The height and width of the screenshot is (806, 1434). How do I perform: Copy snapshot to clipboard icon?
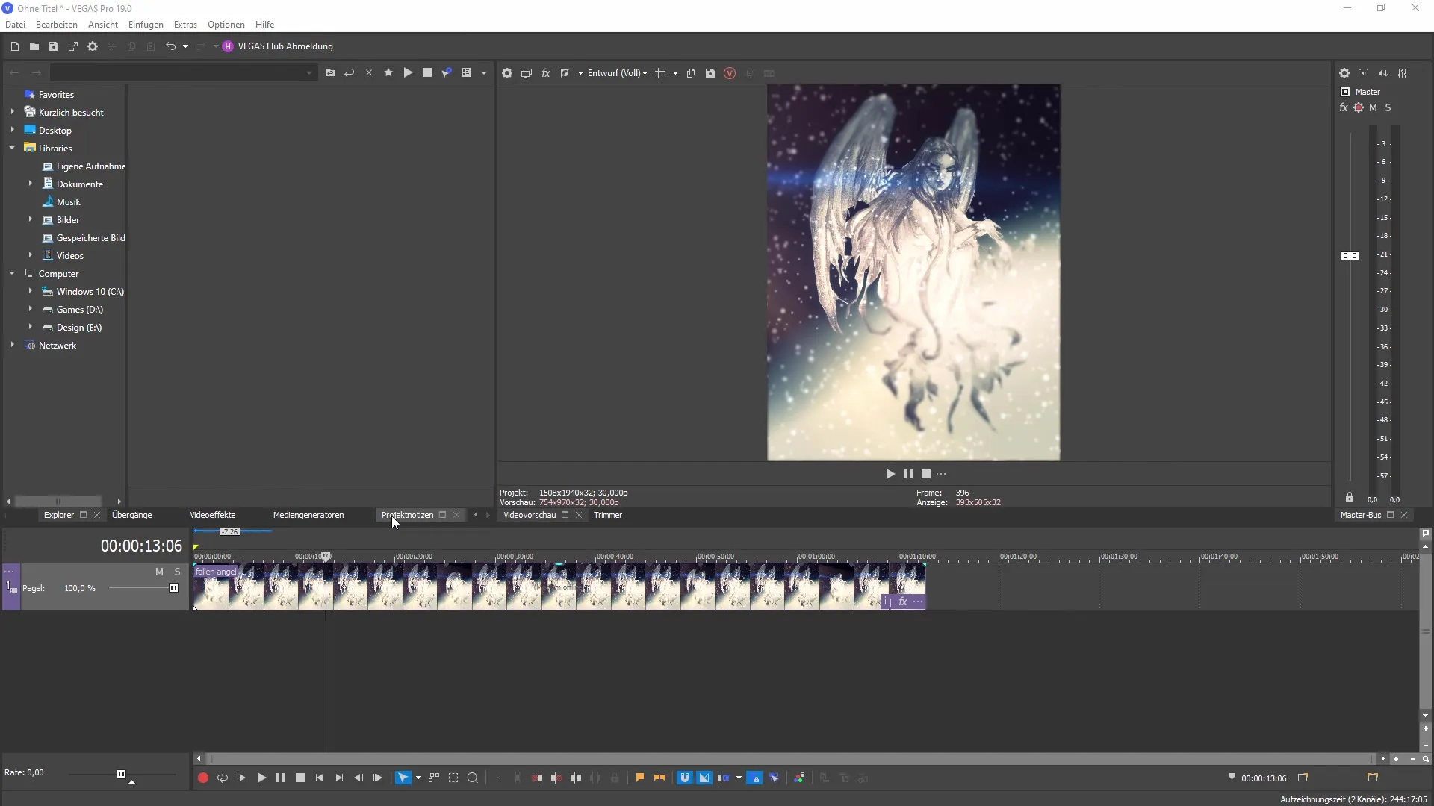coord(691,73)
